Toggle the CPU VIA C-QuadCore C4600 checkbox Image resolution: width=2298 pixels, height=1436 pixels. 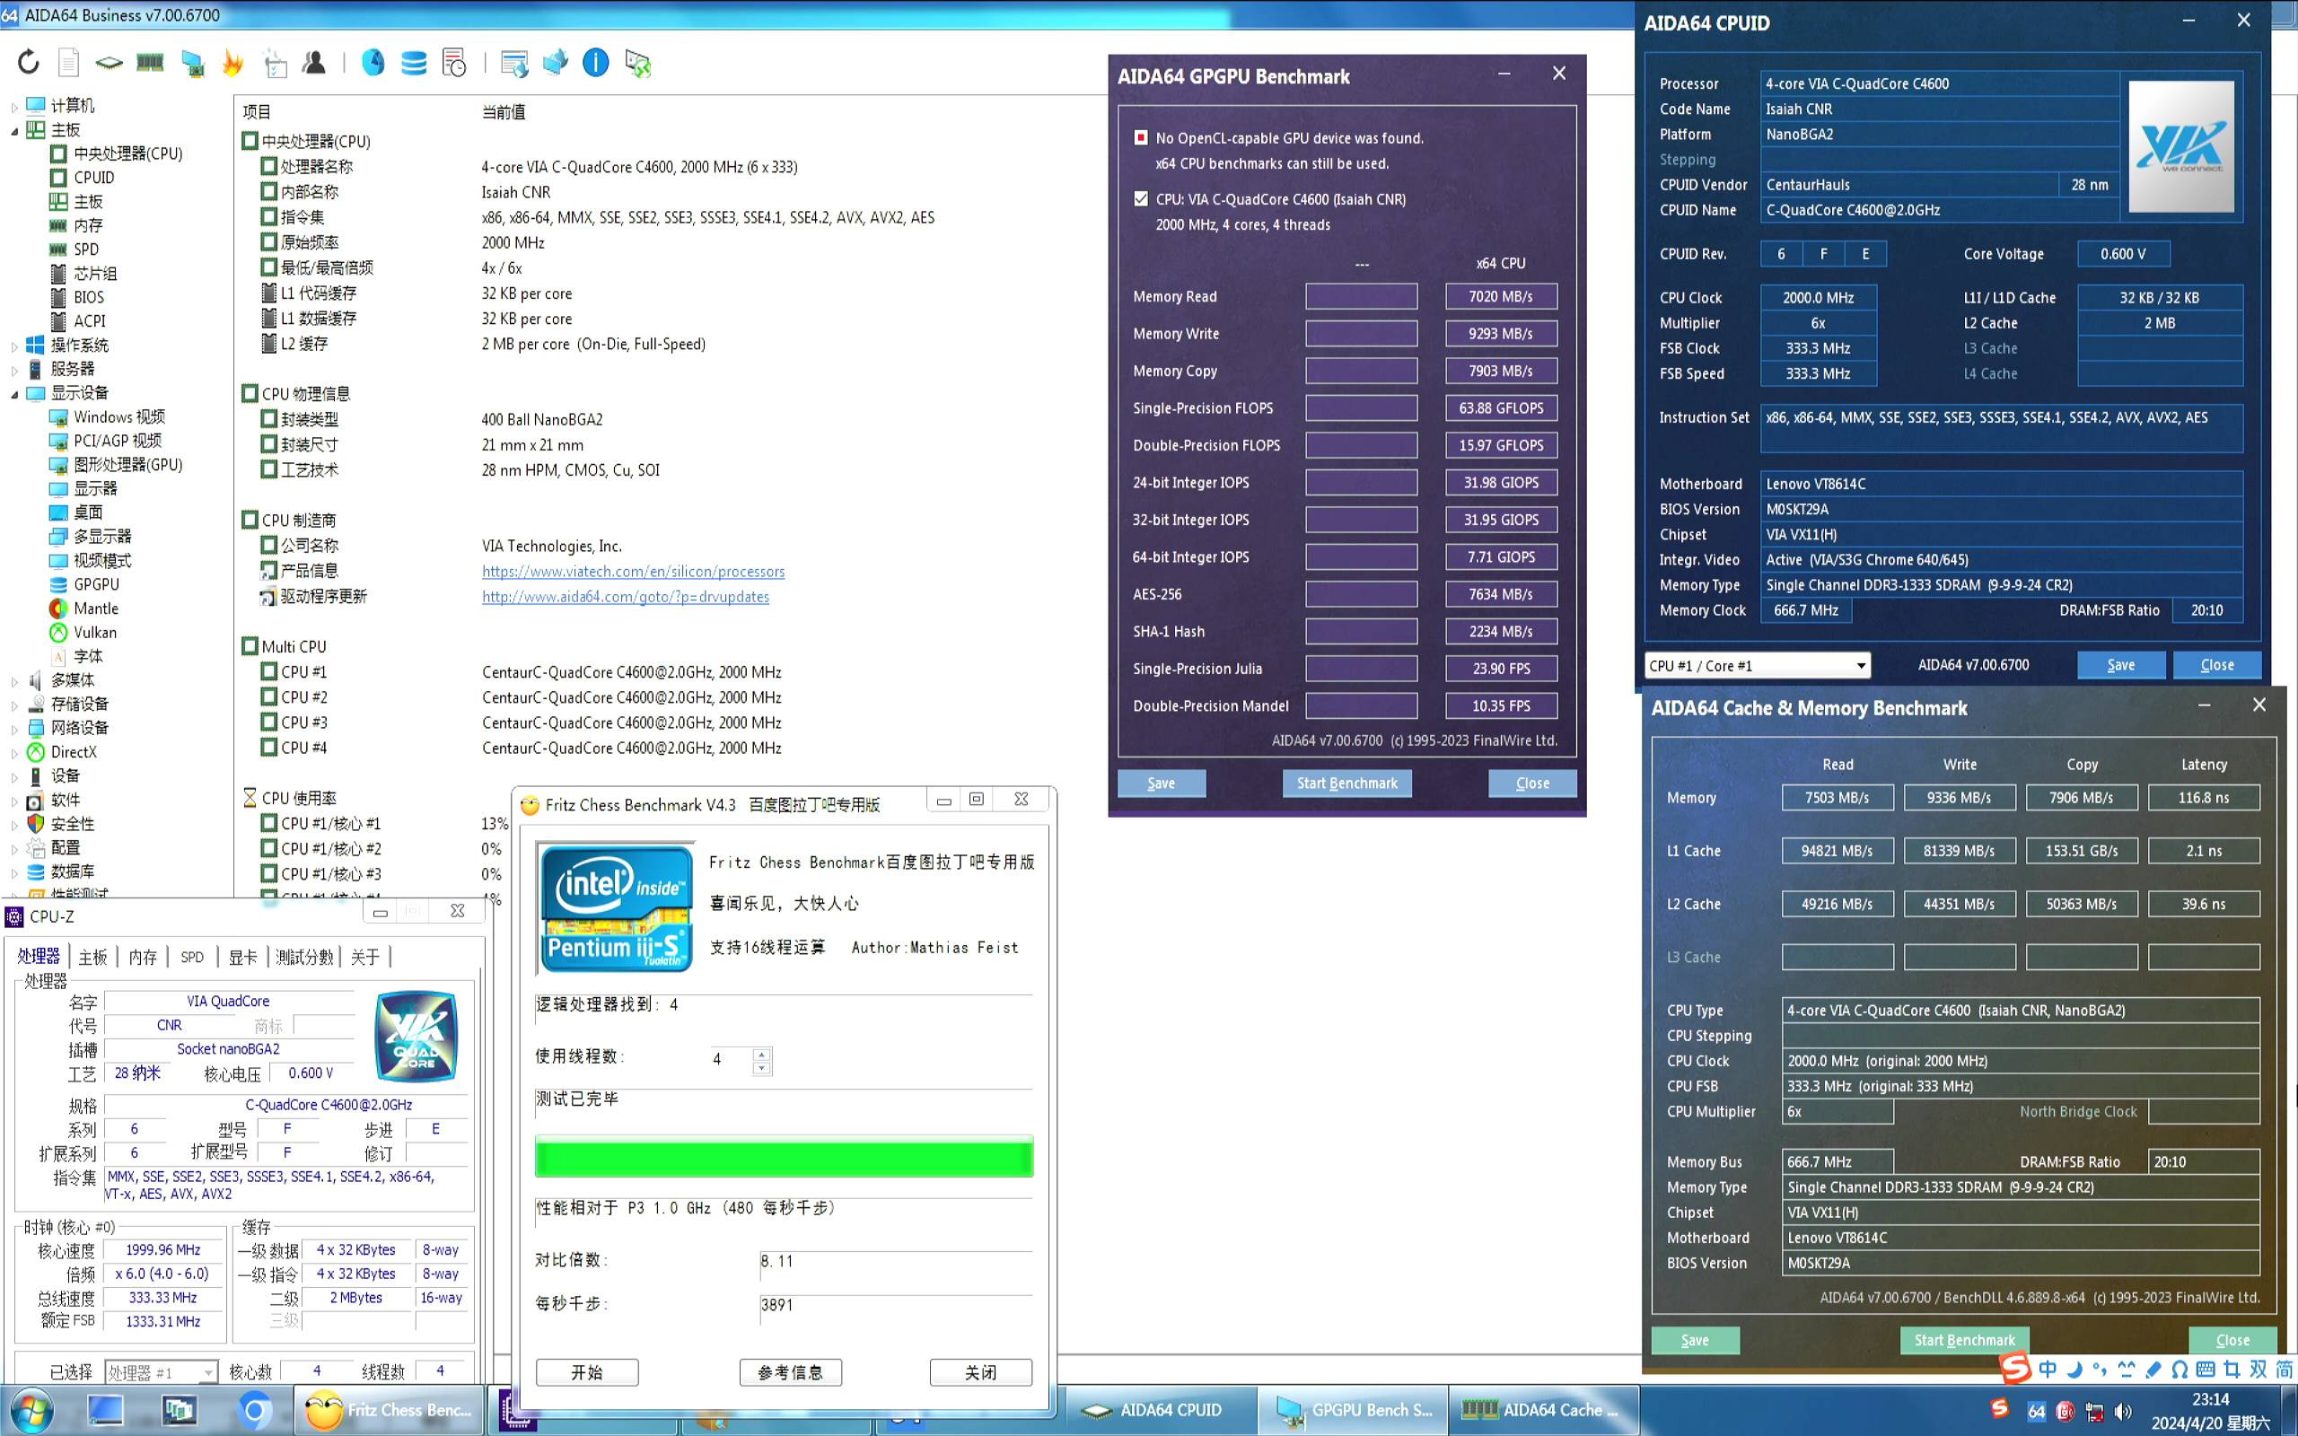(x=1140, y=199)
